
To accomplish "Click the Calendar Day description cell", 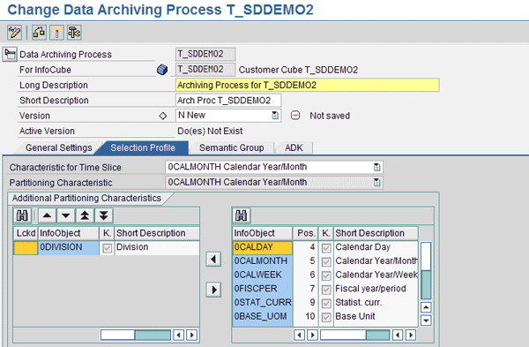I will (376, 247).
